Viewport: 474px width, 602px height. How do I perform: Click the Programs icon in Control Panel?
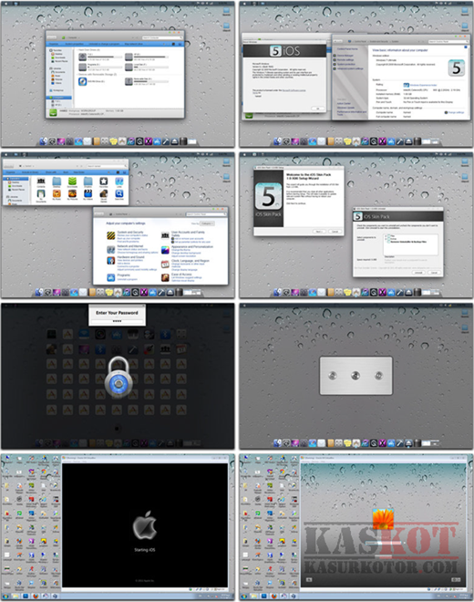[111, 277]
